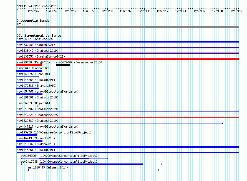This screenshot has height=181, width=247.
Task: Open the esv999428 (Pang2010) variant
Action: [33, 62]
